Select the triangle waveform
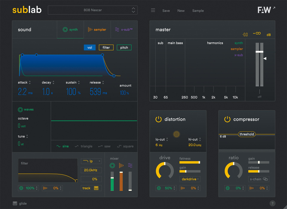 (x=84, y=146)
